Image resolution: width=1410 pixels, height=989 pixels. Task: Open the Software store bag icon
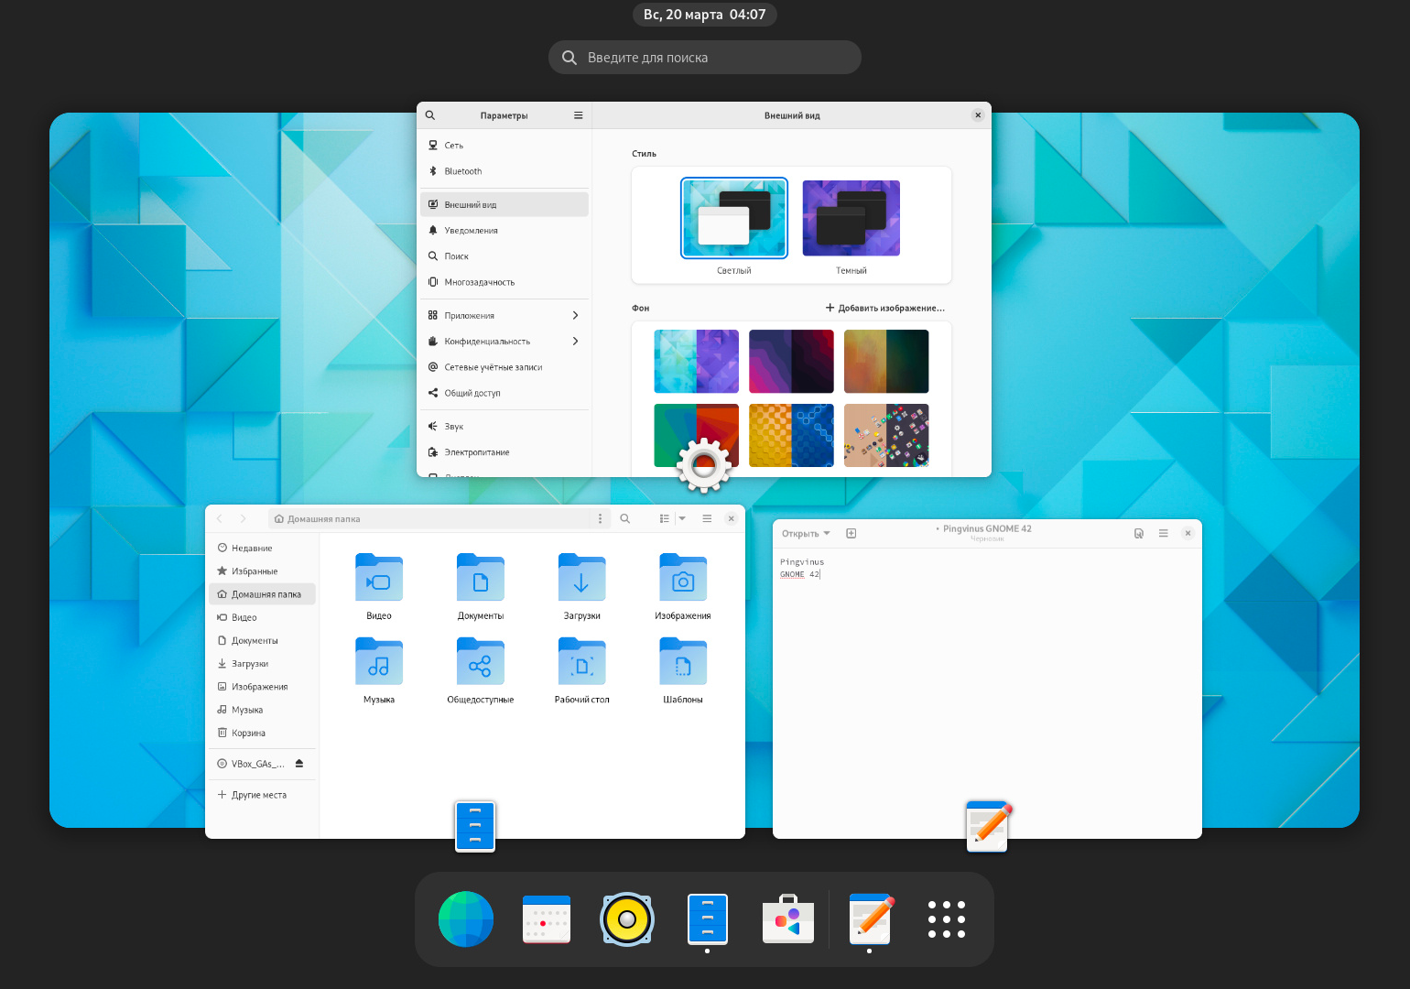788,918
